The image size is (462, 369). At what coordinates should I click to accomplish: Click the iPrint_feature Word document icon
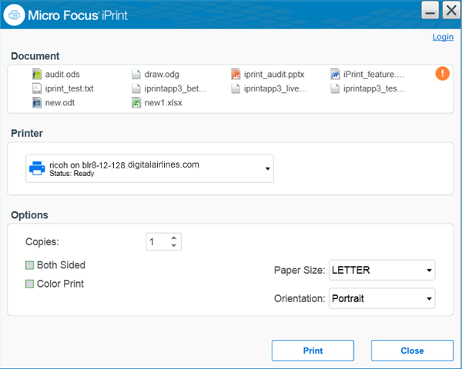pos(335,75)
